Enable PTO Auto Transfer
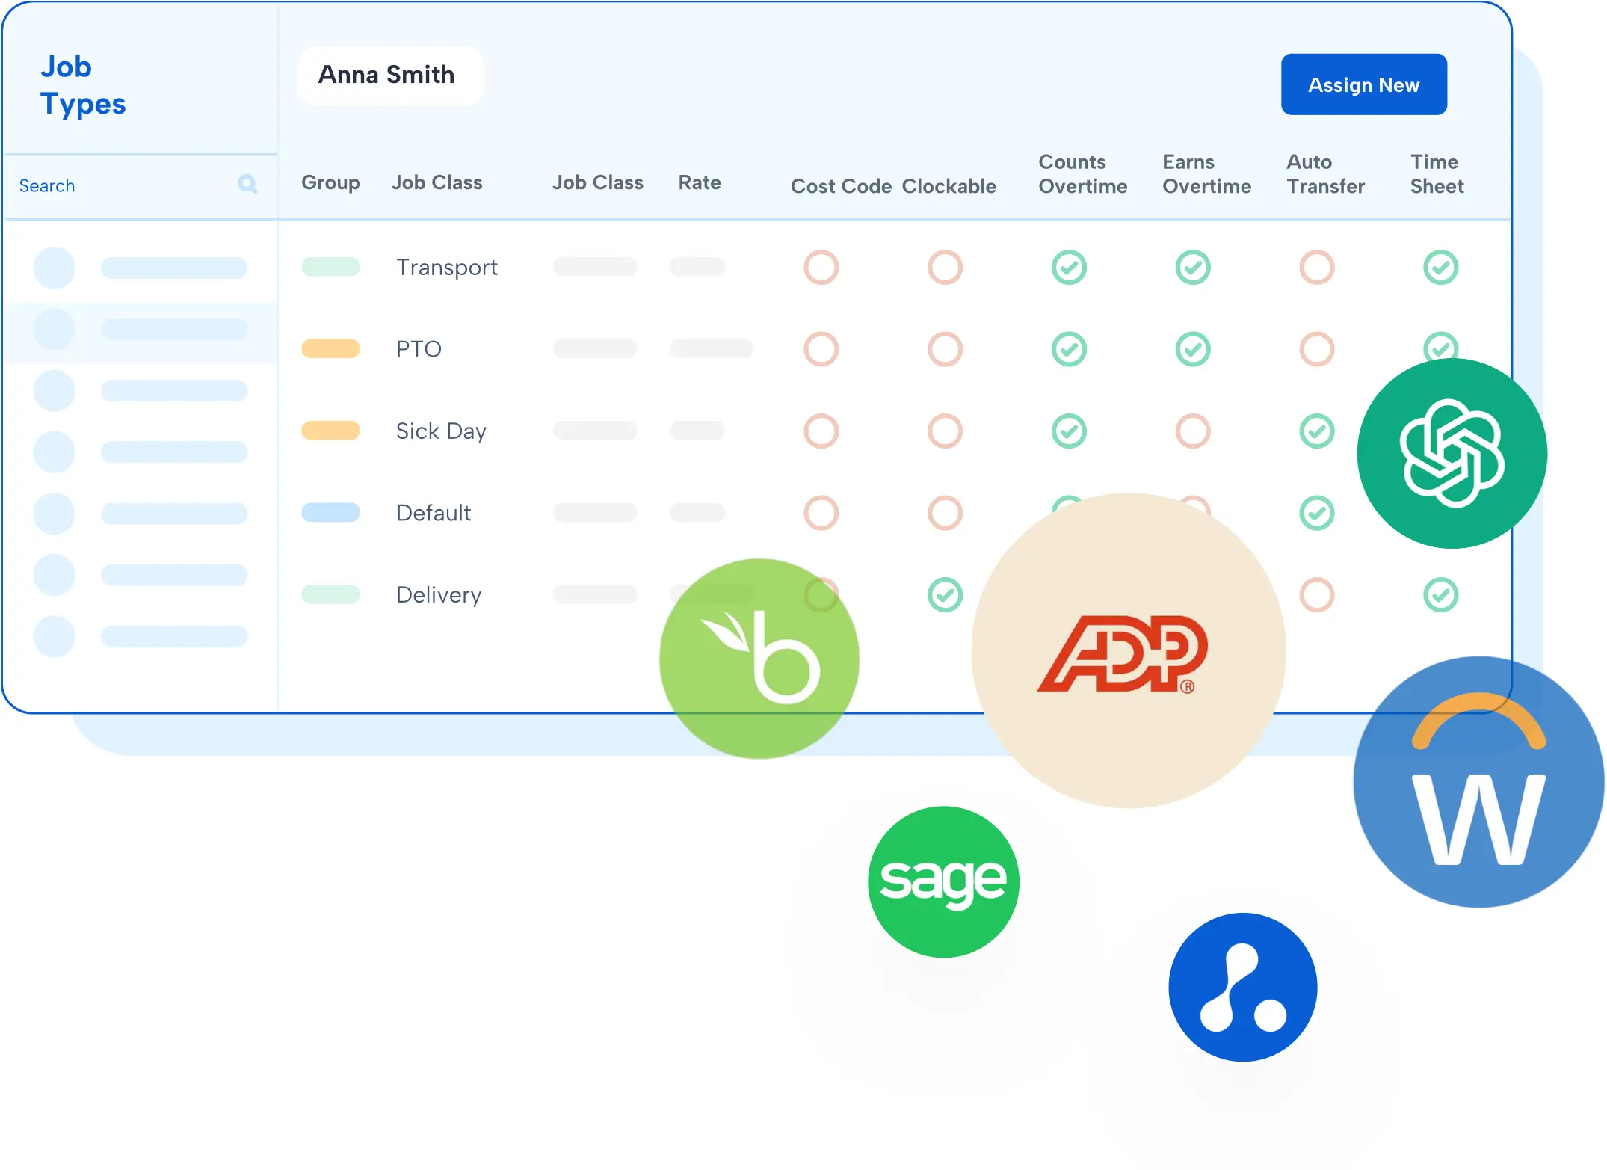This screenshot has height=1170, width=1607. pyautogui.click(x=1317, y=349)
